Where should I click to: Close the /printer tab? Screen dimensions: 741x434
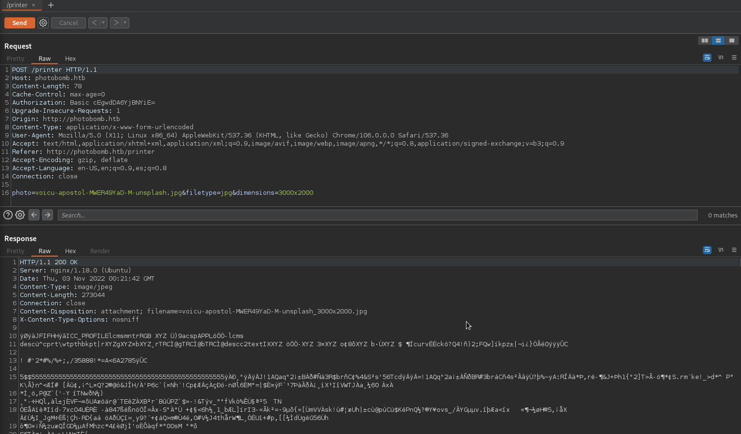pyautogui.click(x=34, y=5)
